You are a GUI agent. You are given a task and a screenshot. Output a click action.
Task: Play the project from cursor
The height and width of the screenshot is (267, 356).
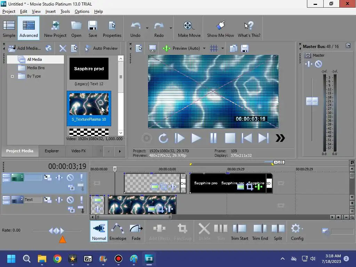196,138
